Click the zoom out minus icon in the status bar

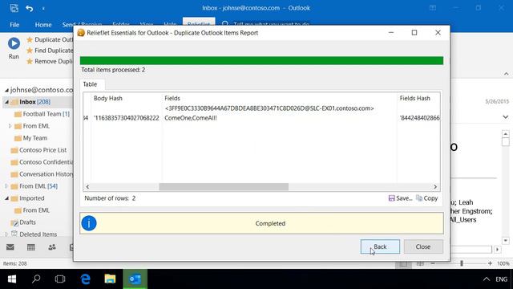[x=433, y=263]
